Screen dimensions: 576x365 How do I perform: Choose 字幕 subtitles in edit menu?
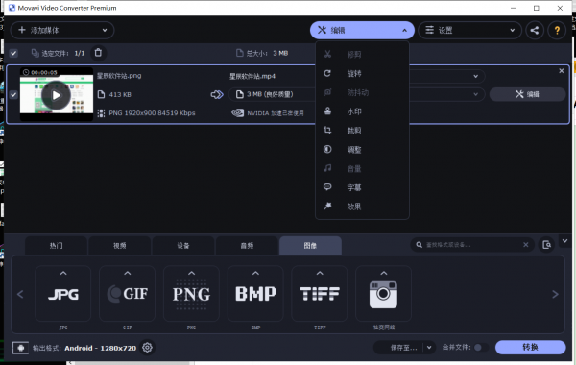(x=362, y=187)
